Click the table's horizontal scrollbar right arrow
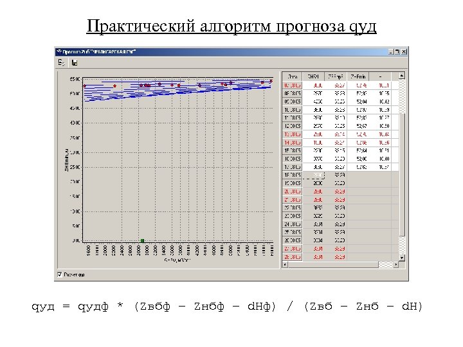 [396, 265]
